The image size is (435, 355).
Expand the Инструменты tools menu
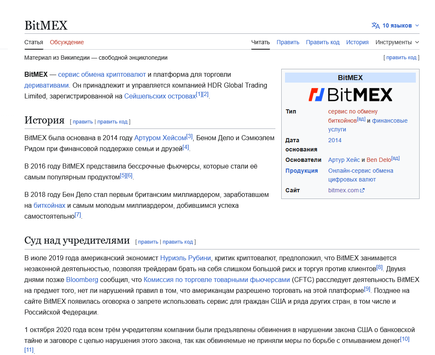[x=397, y=42]
